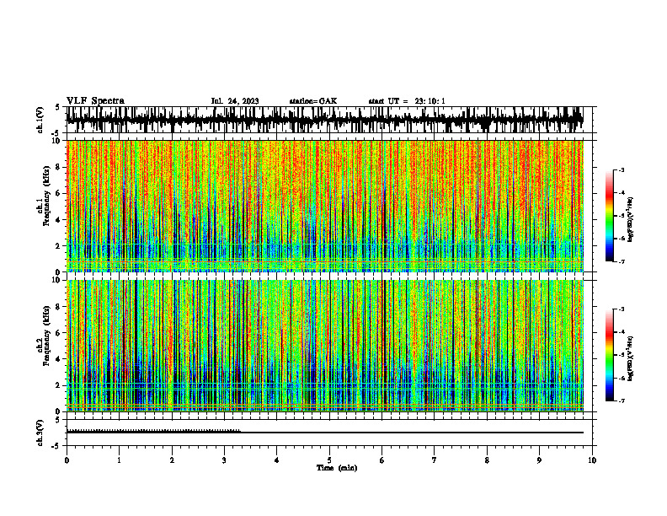Click the 5 minute tick on time axis

(329, 460)
